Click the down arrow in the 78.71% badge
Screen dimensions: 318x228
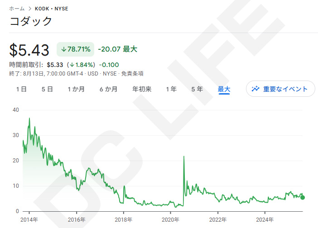64,49
